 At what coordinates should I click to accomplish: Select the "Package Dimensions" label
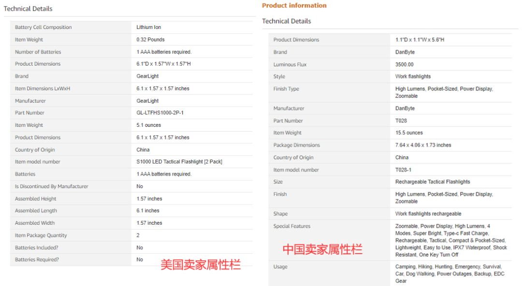click(296, 145)
